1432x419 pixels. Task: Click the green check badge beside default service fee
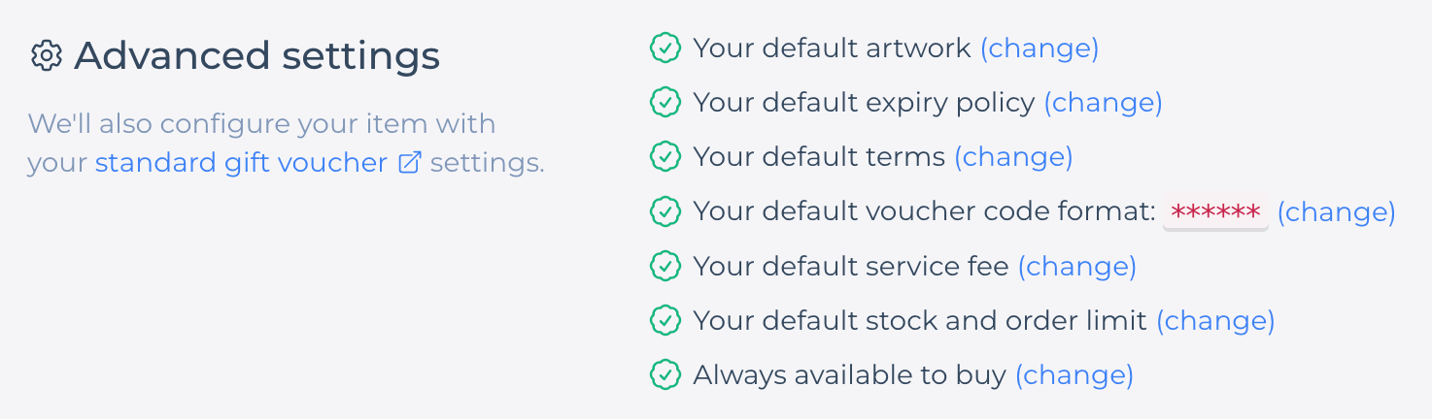[x=665, y=266]
